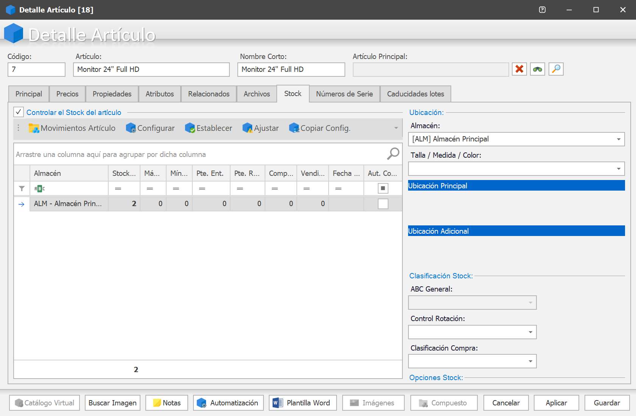Image resolution: width=636 pixels, height=416 pixels.
Task: Expand the Talla / Medida / Color dropdown
Action: click(619, 169)
